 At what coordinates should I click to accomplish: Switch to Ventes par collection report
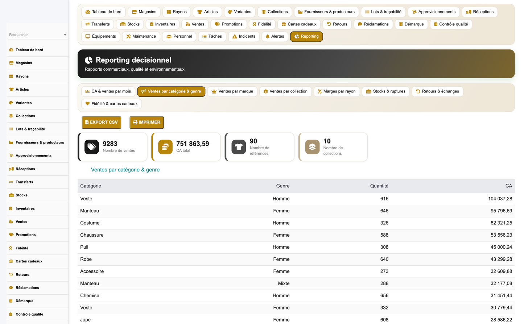click(285, 91)
